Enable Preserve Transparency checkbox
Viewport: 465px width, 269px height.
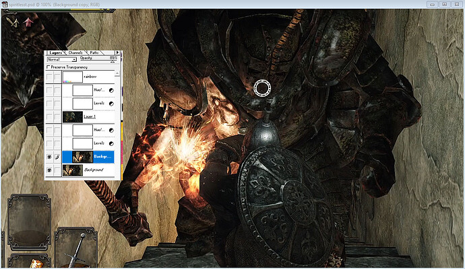[49, 67]
